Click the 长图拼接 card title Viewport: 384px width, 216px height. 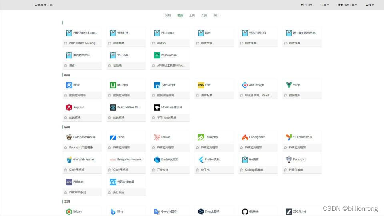click(x=123, y=33)
